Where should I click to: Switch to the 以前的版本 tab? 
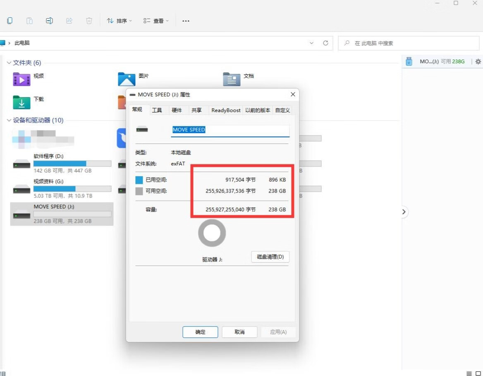(258, 110)
